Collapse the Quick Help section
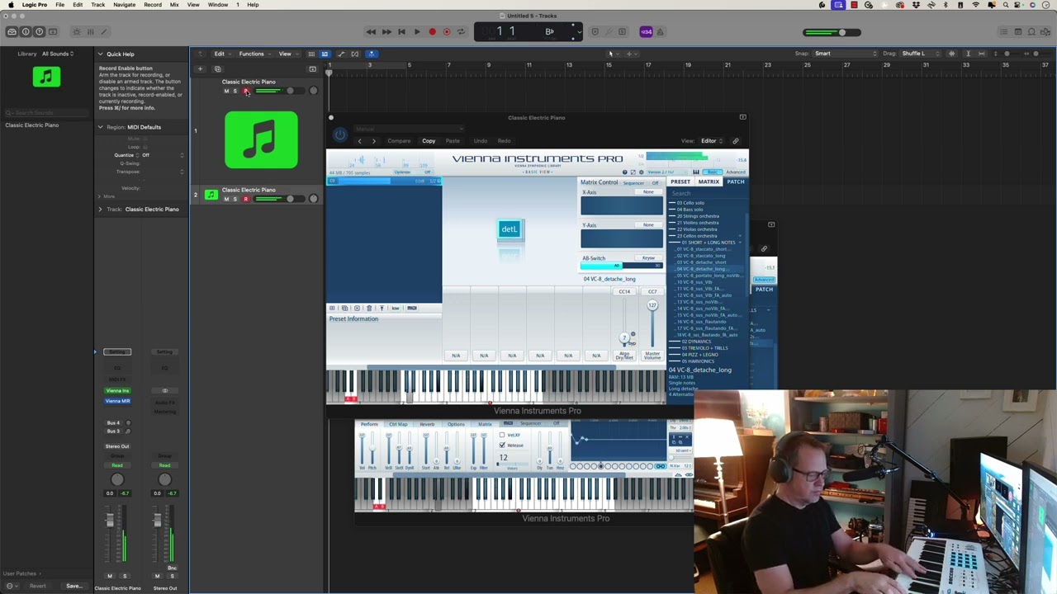1057x594 pixels. 100,54
